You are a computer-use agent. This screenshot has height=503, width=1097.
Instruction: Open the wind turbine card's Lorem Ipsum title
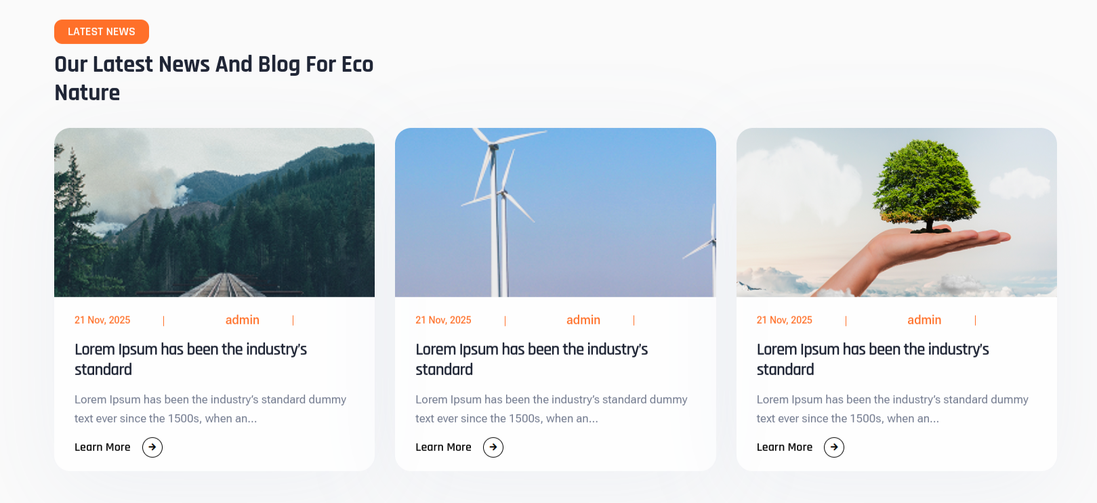pyautogui.click(x=531, y=359)
